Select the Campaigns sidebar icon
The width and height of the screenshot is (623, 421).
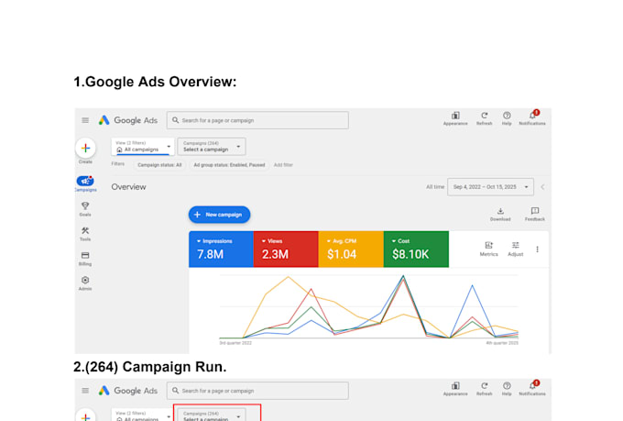coord(85,182)
